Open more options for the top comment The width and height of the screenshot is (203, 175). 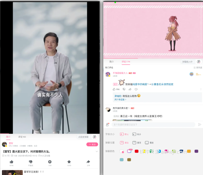[x=201, y=89]
